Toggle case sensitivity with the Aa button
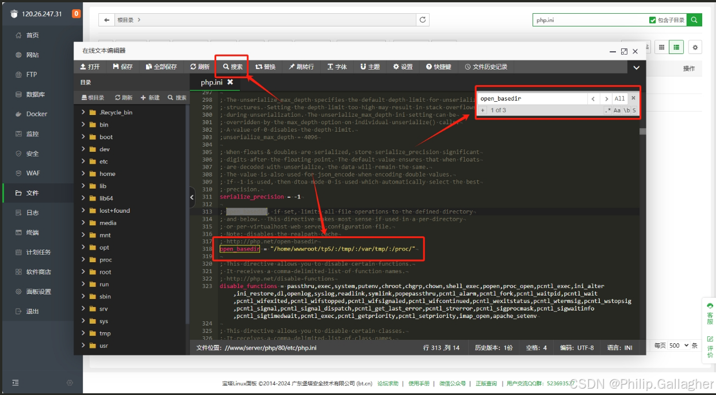 [x=617, y=109]
